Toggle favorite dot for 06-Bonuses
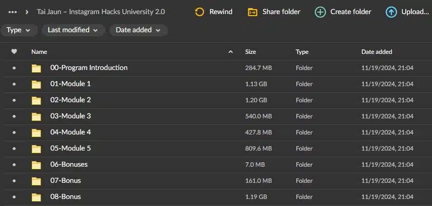 (x=14, y=165)
